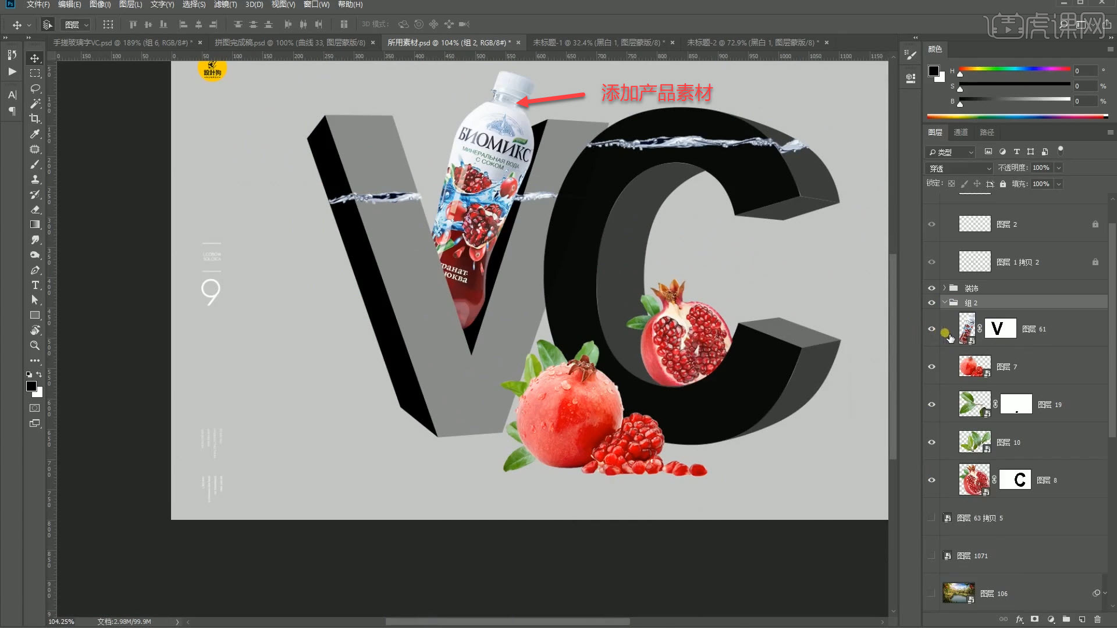Hide layer 图层 10
The height and width of the screenshot is (628, 1117).
tap(931, 443)
